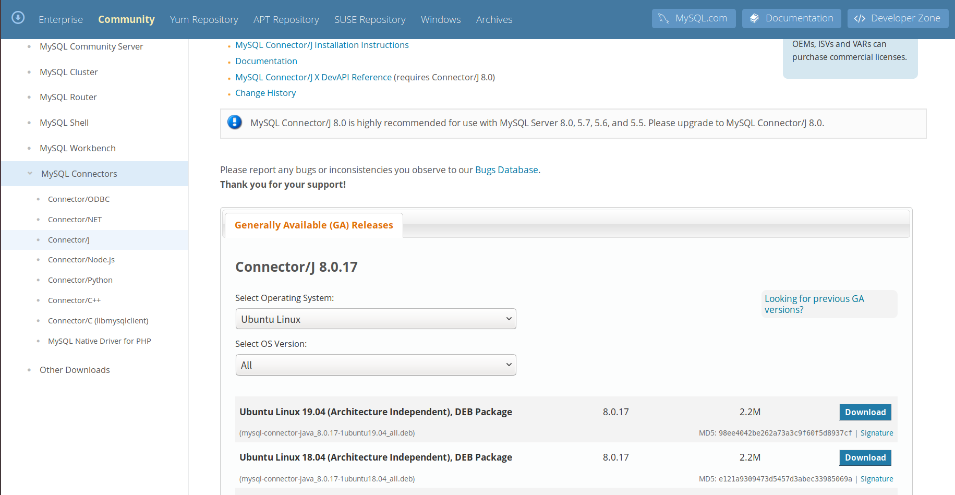
Task: Open MySQL Connector/J Installation Instructions link
Action: [x=322, y=45]
